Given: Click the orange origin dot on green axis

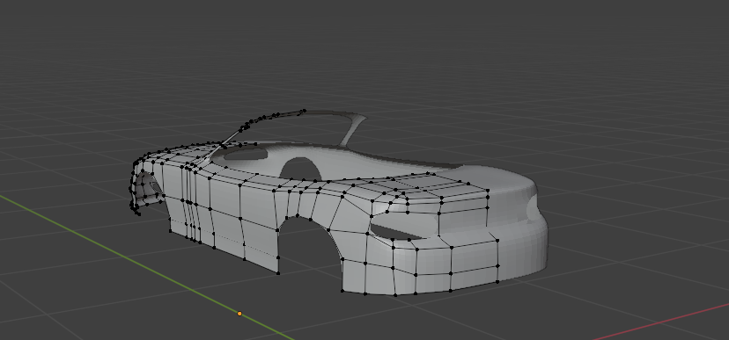Looking at the screenshot, I should coord(239,314).
